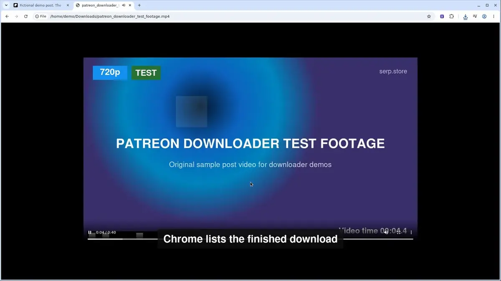Bookmark this page with the star icon
The height and width of the screenshot is (281, 501).
[429, 16]
